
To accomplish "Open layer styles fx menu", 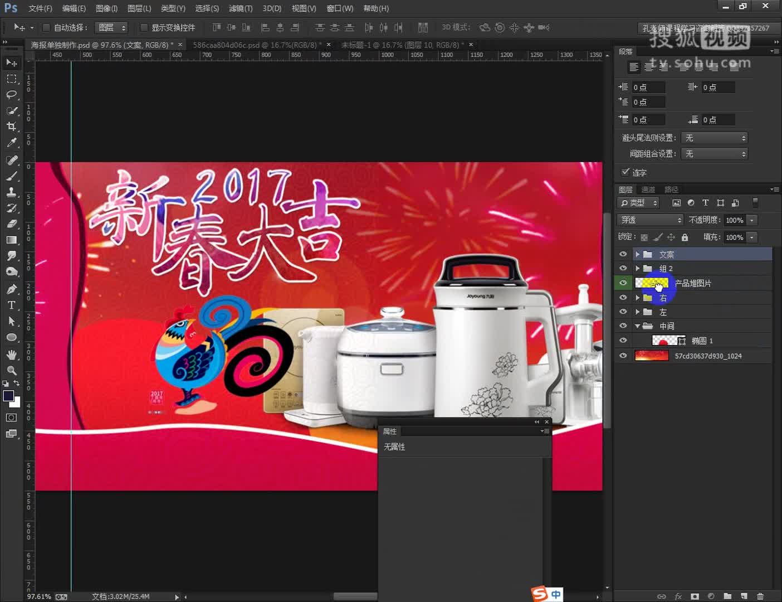I will tap(678, 596).
